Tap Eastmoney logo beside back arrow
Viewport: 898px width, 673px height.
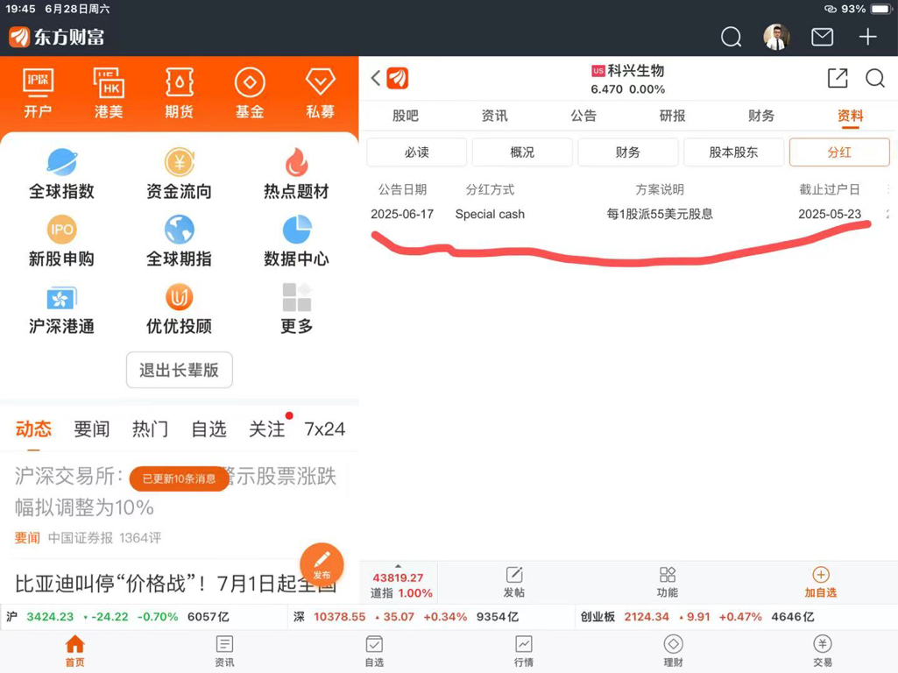[398, 79]
